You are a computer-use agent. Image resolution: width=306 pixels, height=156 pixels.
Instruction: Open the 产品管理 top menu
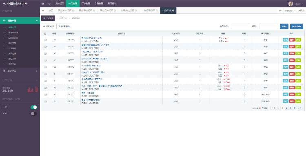73,4
